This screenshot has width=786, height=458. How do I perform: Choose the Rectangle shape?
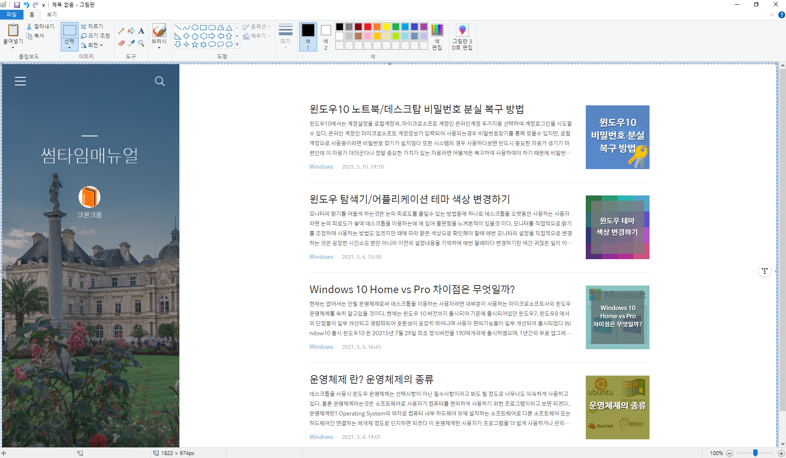[204, 28]
